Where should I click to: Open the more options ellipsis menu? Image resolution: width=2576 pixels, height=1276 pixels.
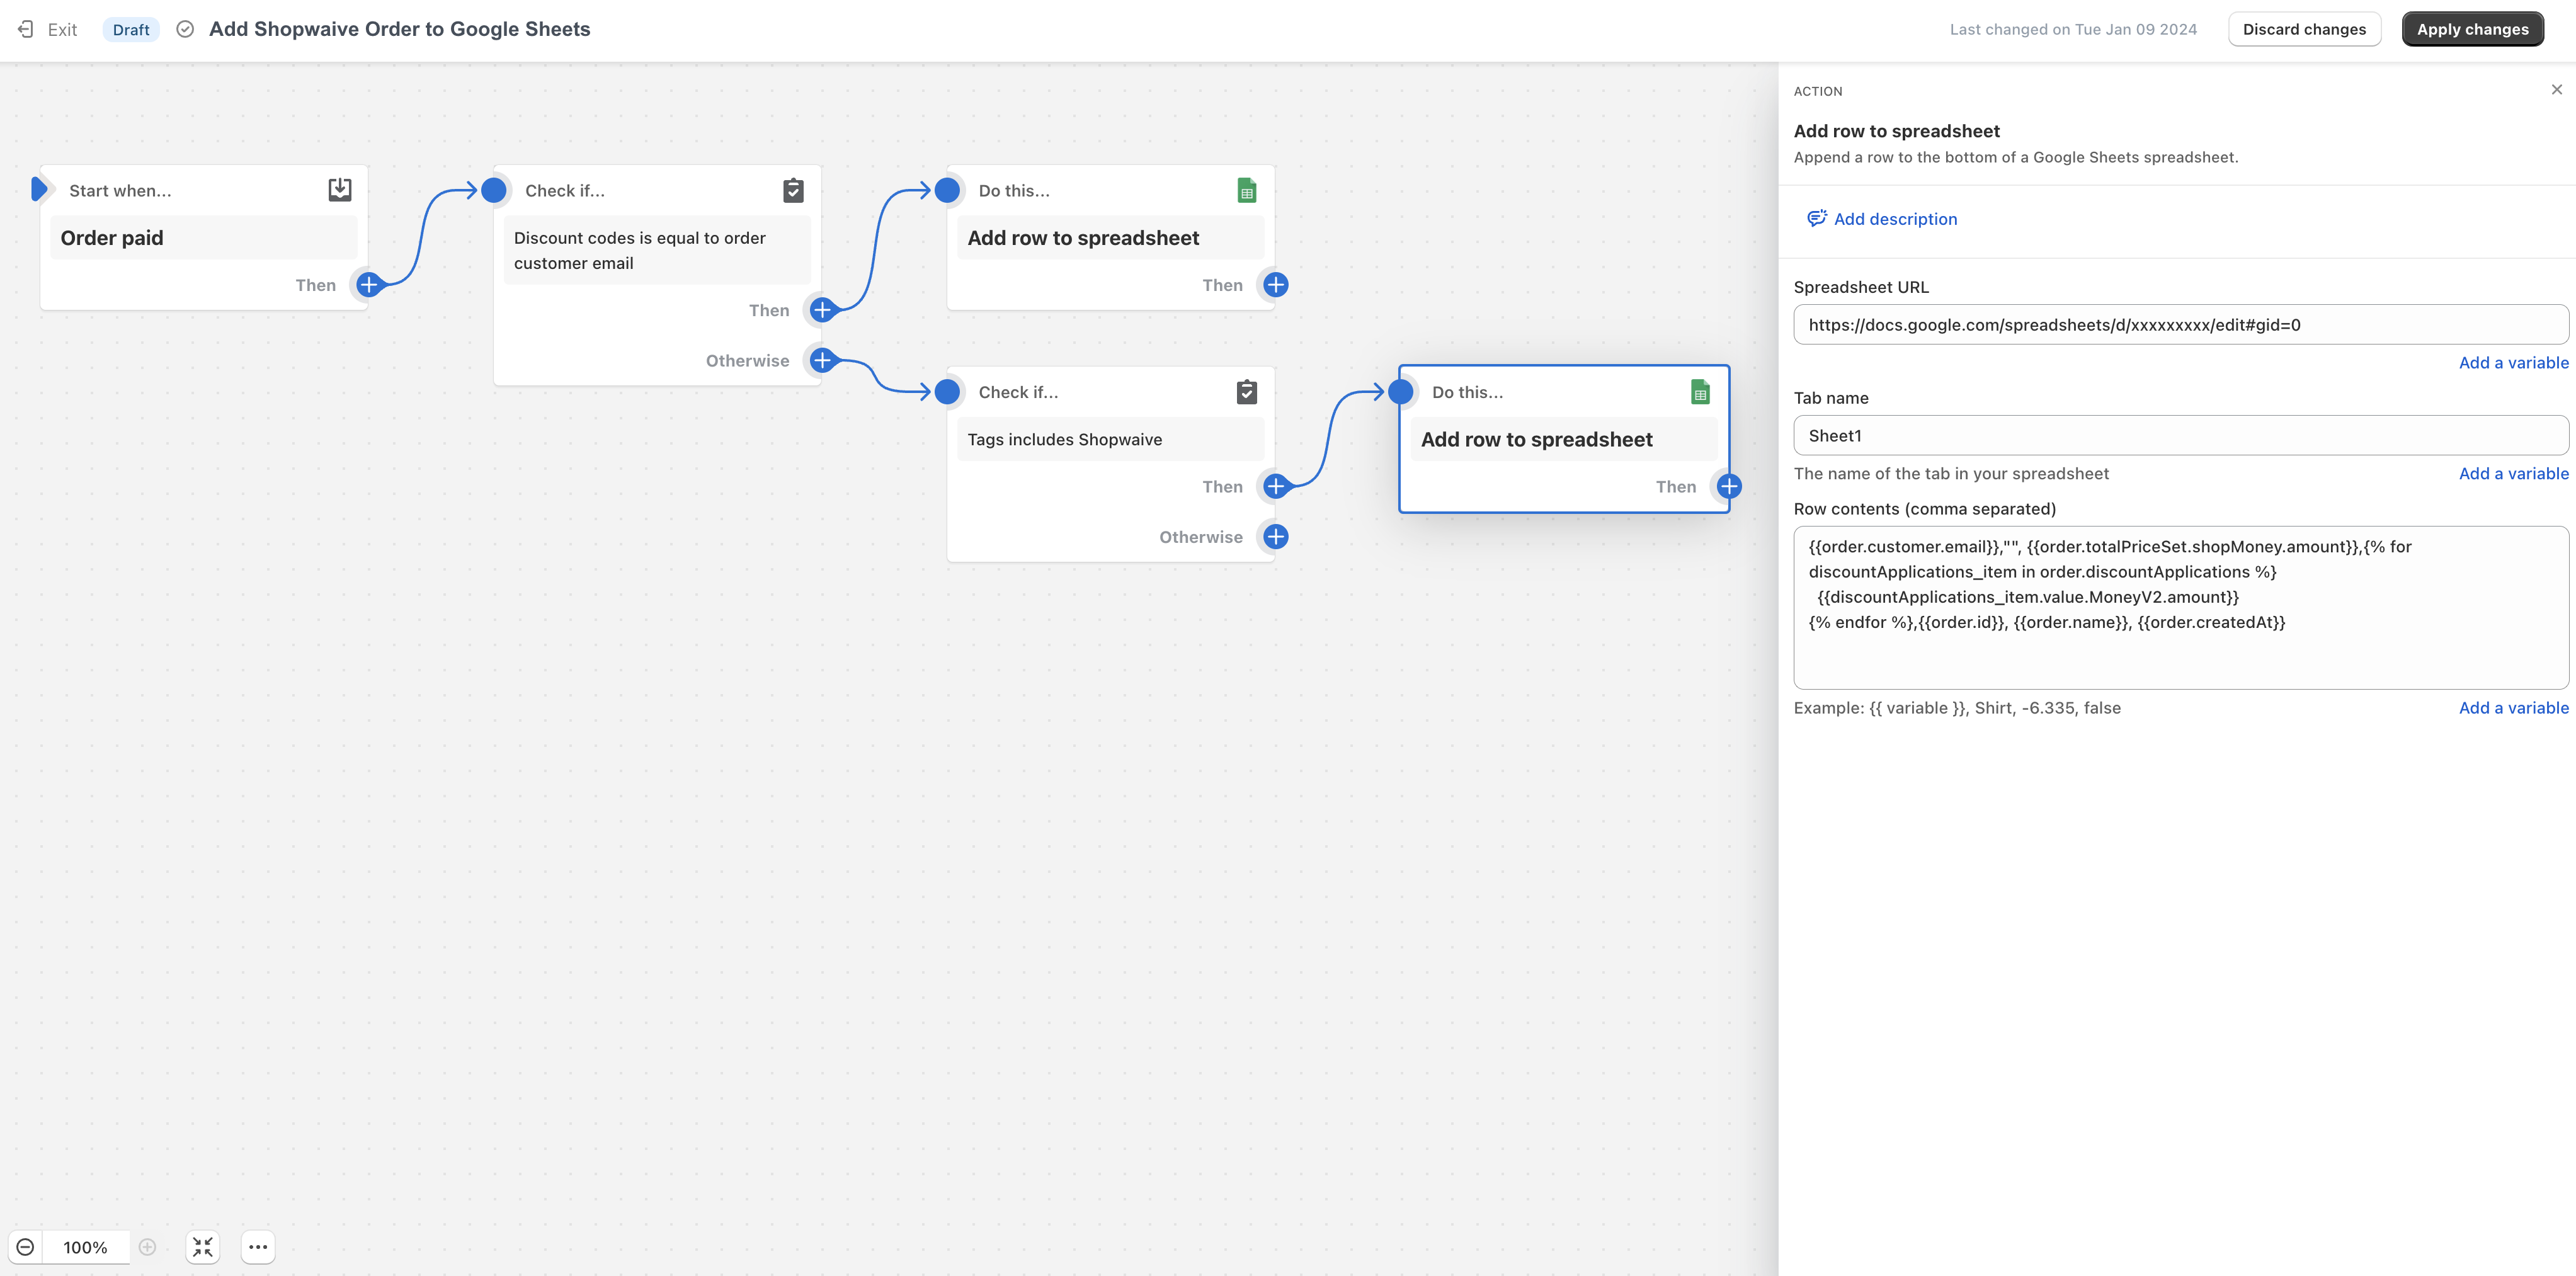click(258, 1247)
